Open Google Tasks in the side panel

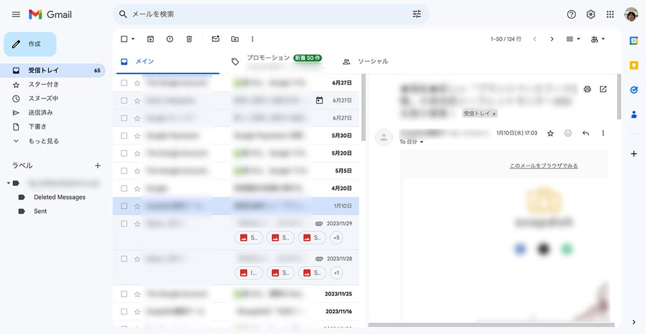pyautogui.click(x=634, y=89)
